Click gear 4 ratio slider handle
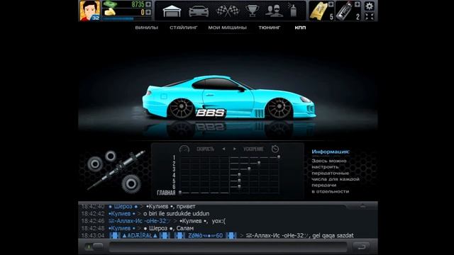 tap(239, 175)
